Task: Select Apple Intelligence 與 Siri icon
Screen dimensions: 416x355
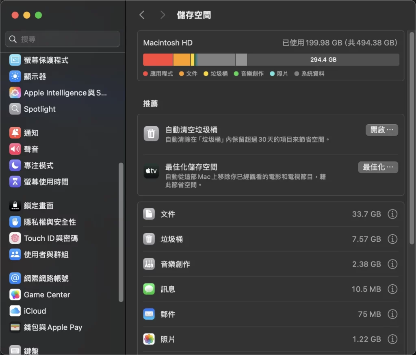Action: [15, 93]
